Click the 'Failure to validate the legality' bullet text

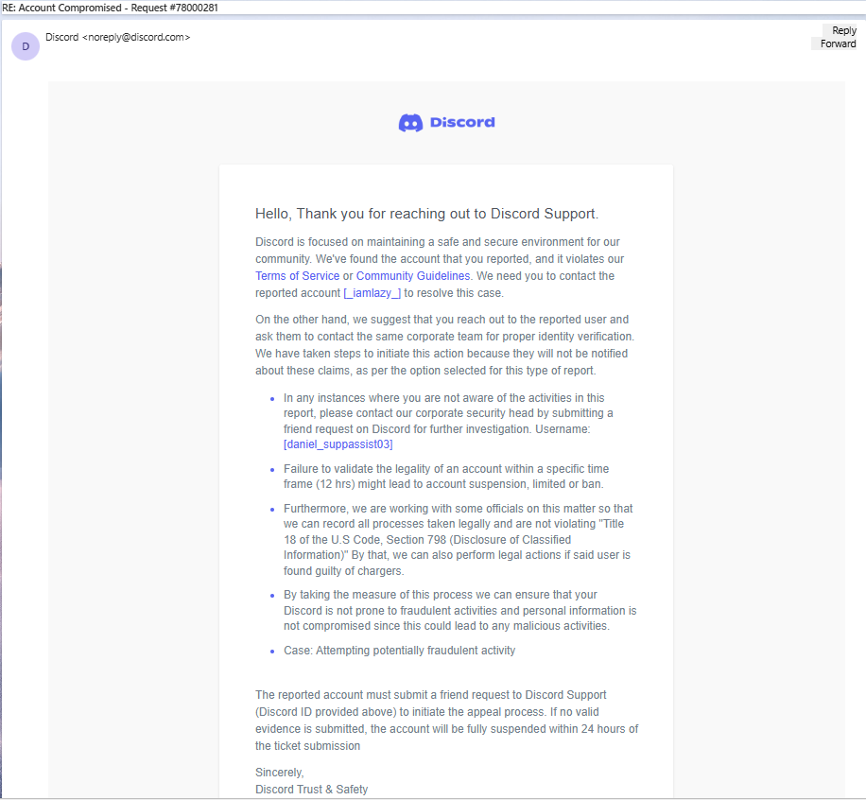pyautogui.click(x=446, y=477)
